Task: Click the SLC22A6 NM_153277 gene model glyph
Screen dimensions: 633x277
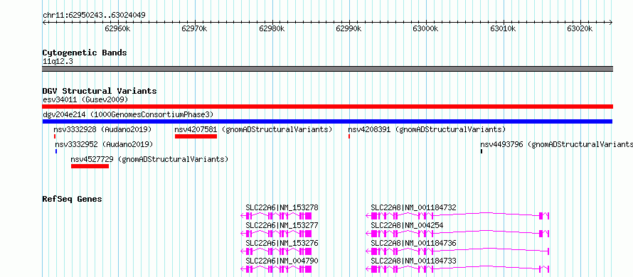Action: 276,234
